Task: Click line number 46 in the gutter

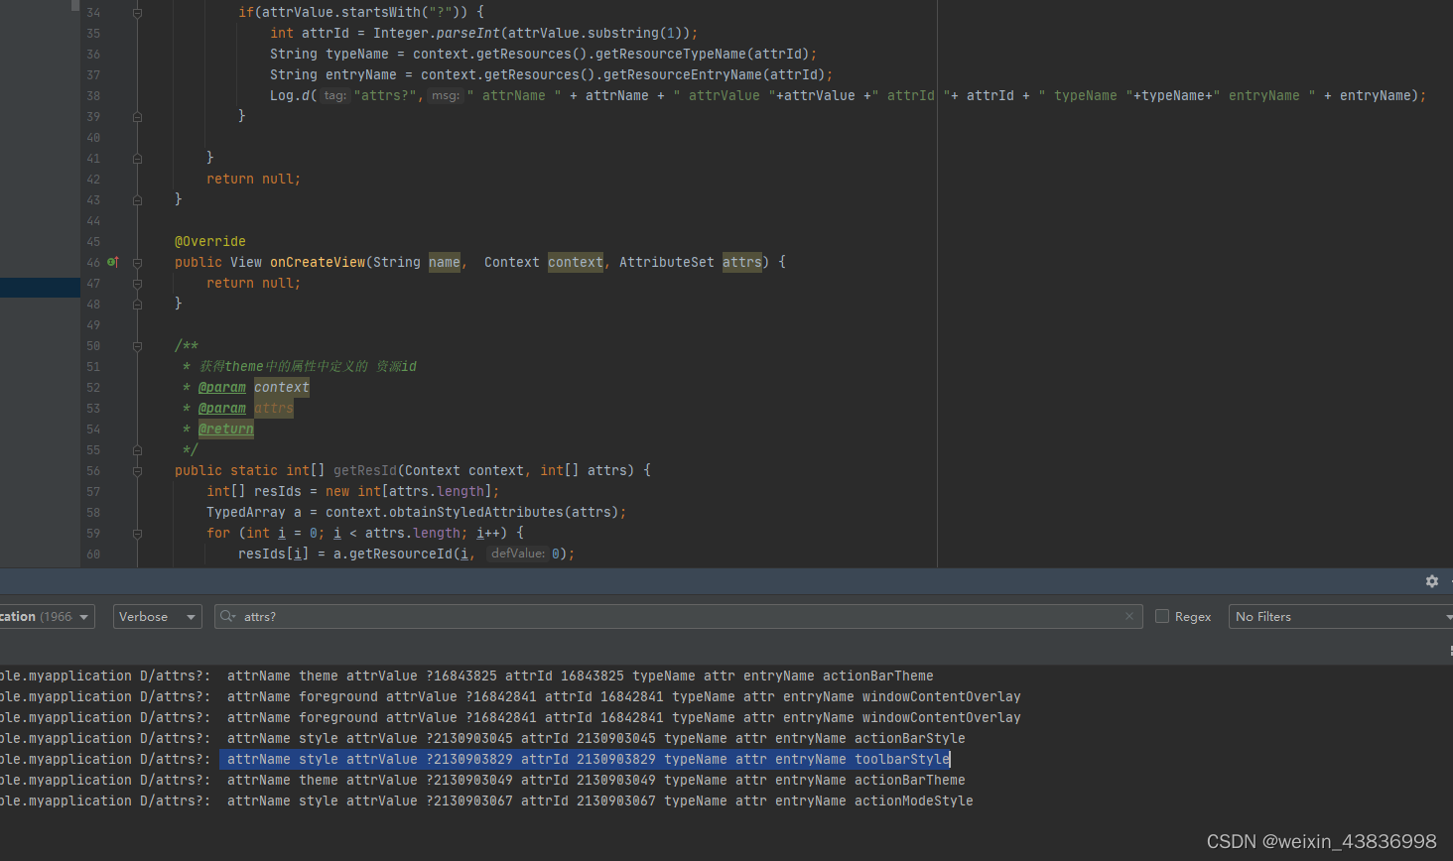Action: pyautogui.click(x=93, y=262)
